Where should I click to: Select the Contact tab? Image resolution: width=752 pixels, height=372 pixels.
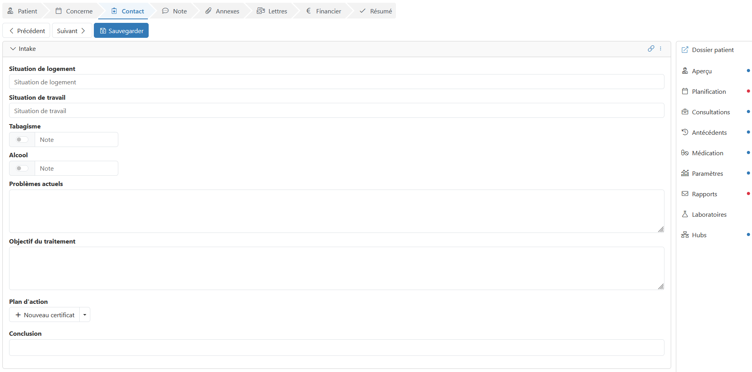127,11
